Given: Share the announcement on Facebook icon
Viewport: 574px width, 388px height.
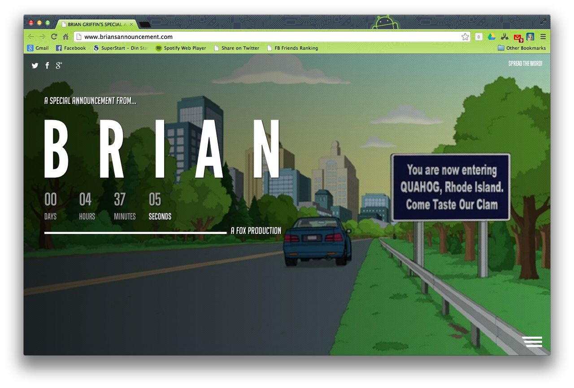Looking at the screenshot, I should 47,65.
